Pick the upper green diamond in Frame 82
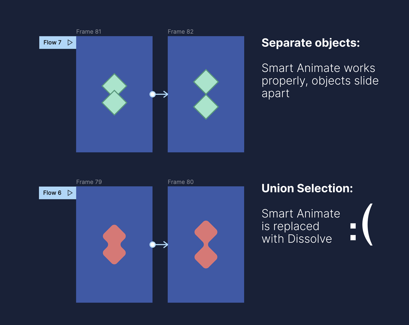Image resolution: width=409 pixels, height=325 pixels. coord(206,82)
